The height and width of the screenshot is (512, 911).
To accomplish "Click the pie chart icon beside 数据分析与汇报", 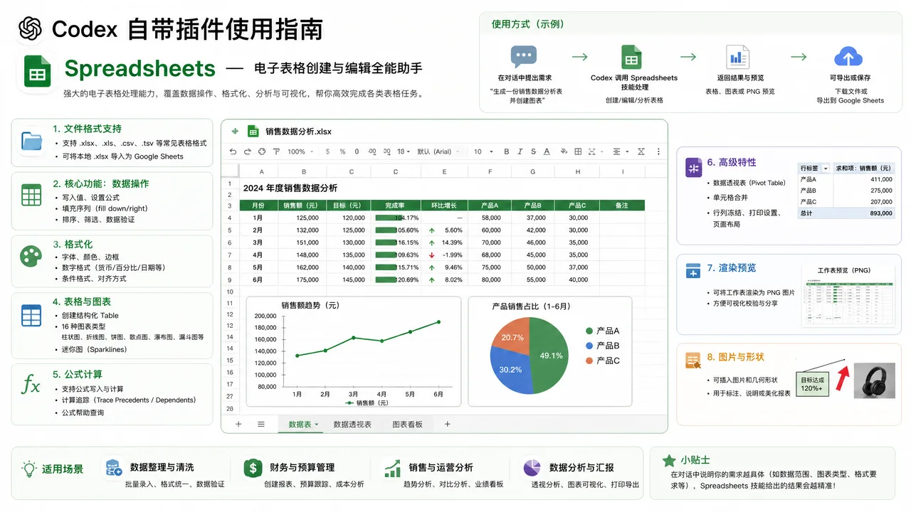I will (531, 467).
